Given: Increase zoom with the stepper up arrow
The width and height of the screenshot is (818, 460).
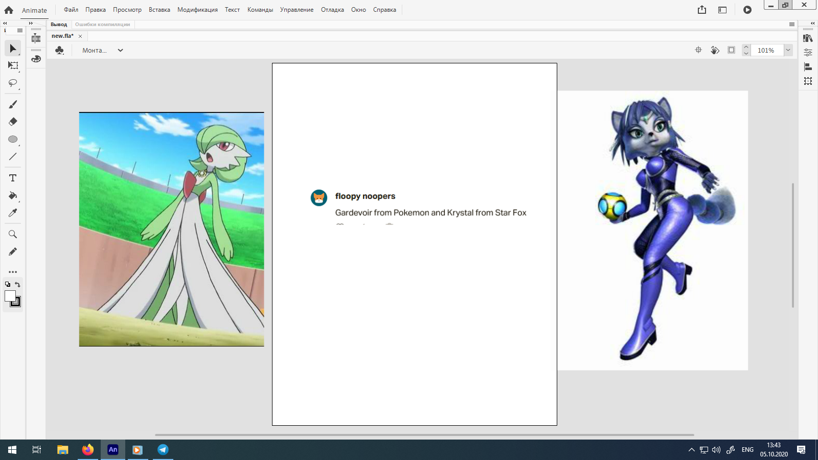Looking at the screenshot, I should (746, 48).
